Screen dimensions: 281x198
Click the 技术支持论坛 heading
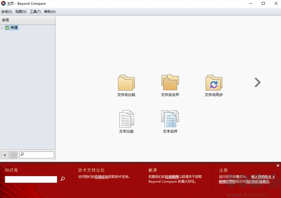click(91, 170)
